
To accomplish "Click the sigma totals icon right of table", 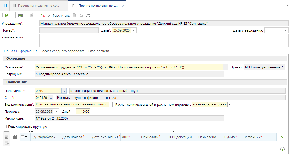I will (283, 137).
